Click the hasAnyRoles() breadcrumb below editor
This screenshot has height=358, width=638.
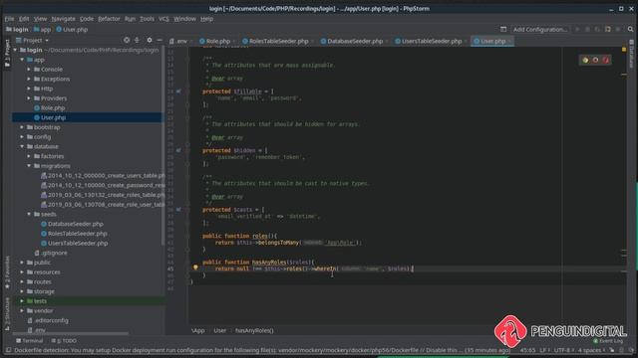254,330
